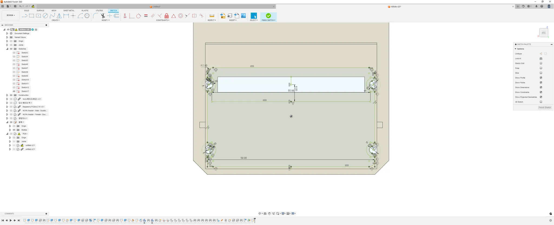The width and height of the screenshot is (554, 225).
Task: Pick the Trim scissors tool
Action: tap(103, 16)
